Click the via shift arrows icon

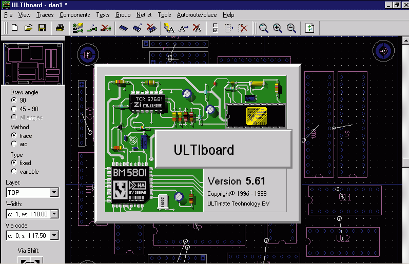[x=30, y=260]
